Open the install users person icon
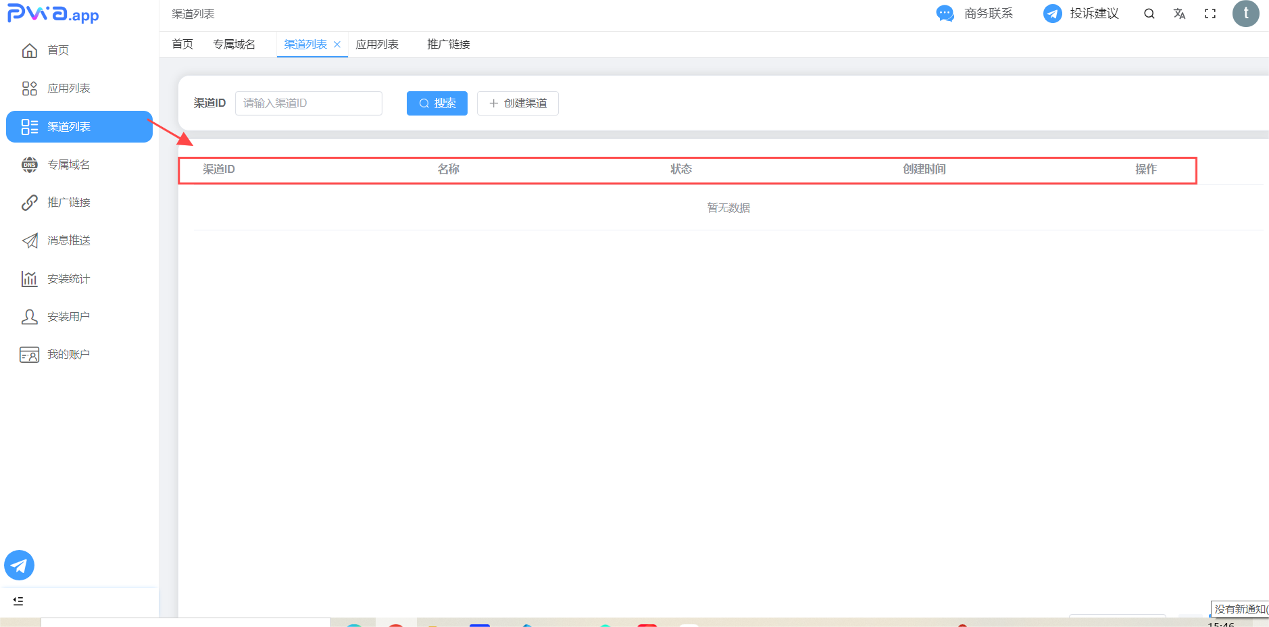The height and width of the screenshot is (627, 1269). (x=30, y=317)
